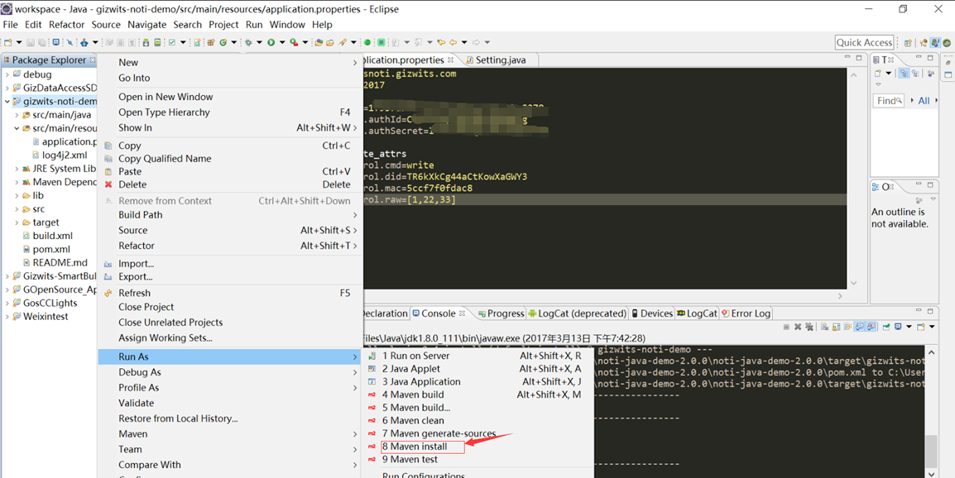
Task: Toggle Scroll Lock in the Console
Action: point(835,326)
